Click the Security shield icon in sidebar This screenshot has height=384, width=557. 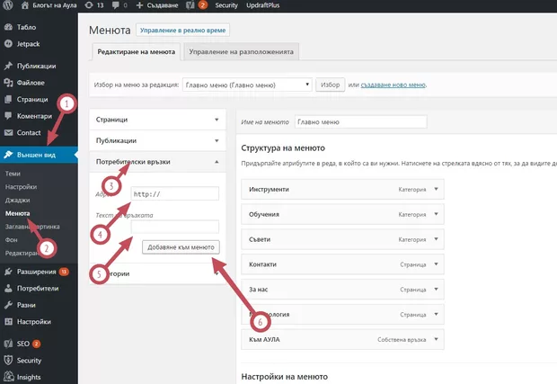(8, 361)
